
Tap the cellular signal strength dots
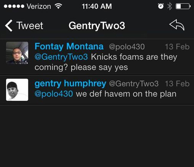point(13,6)
